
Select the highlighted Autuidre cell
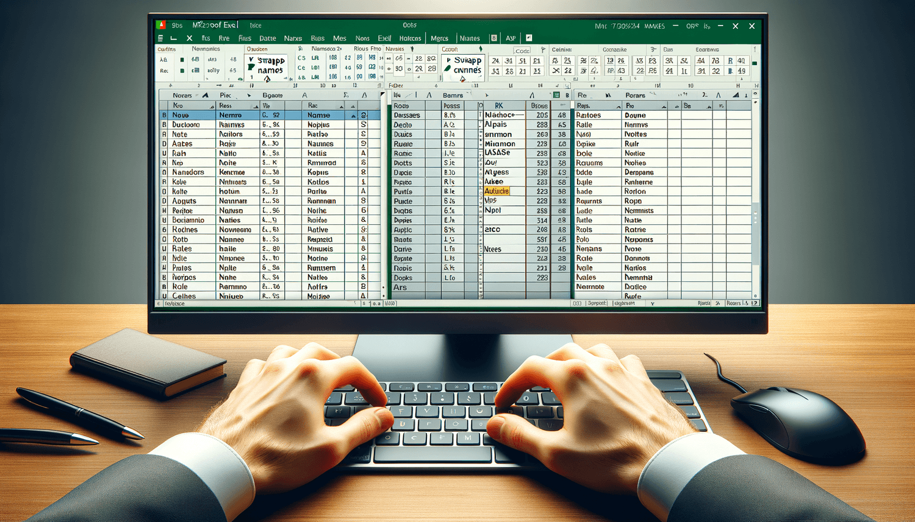(x=497, y=191)
